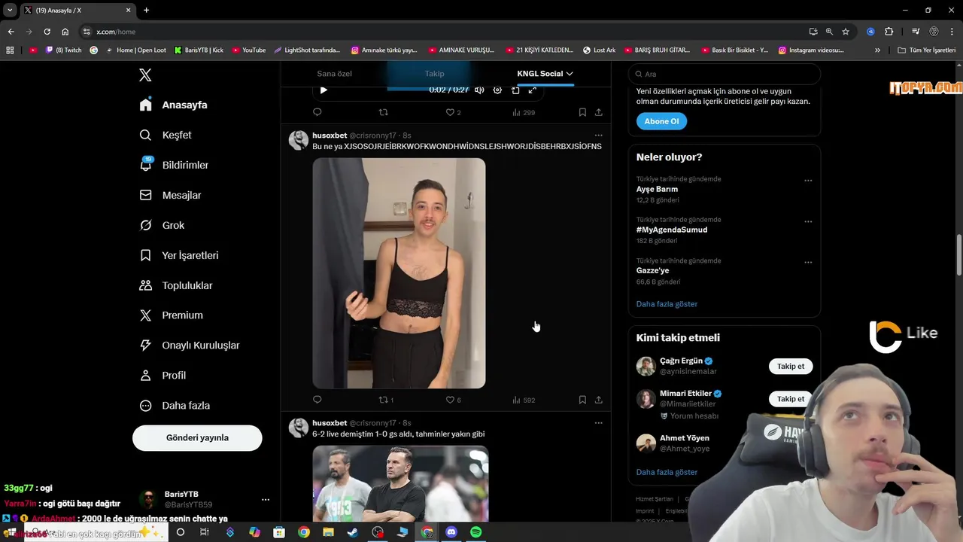This screenshot has height=542, width=963.
Task: Reply to the 'Bu ne ya' post
Action: point(317,400)
